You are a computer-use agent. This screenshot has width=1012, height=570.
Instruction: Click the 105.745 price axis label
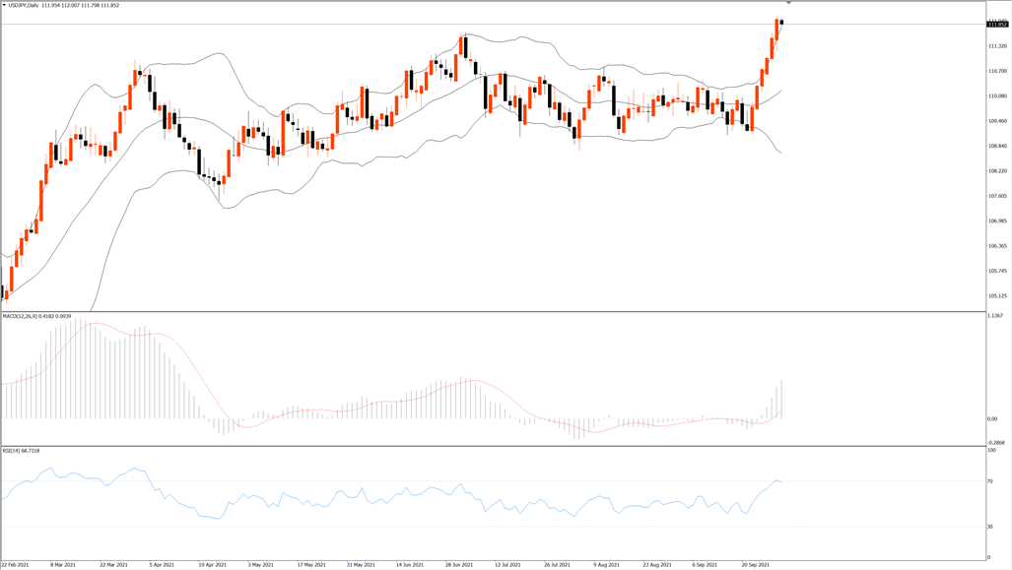(997, 271)
